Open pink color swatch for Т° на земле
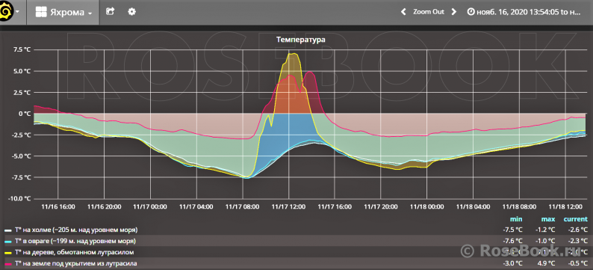 coord(8,263)
